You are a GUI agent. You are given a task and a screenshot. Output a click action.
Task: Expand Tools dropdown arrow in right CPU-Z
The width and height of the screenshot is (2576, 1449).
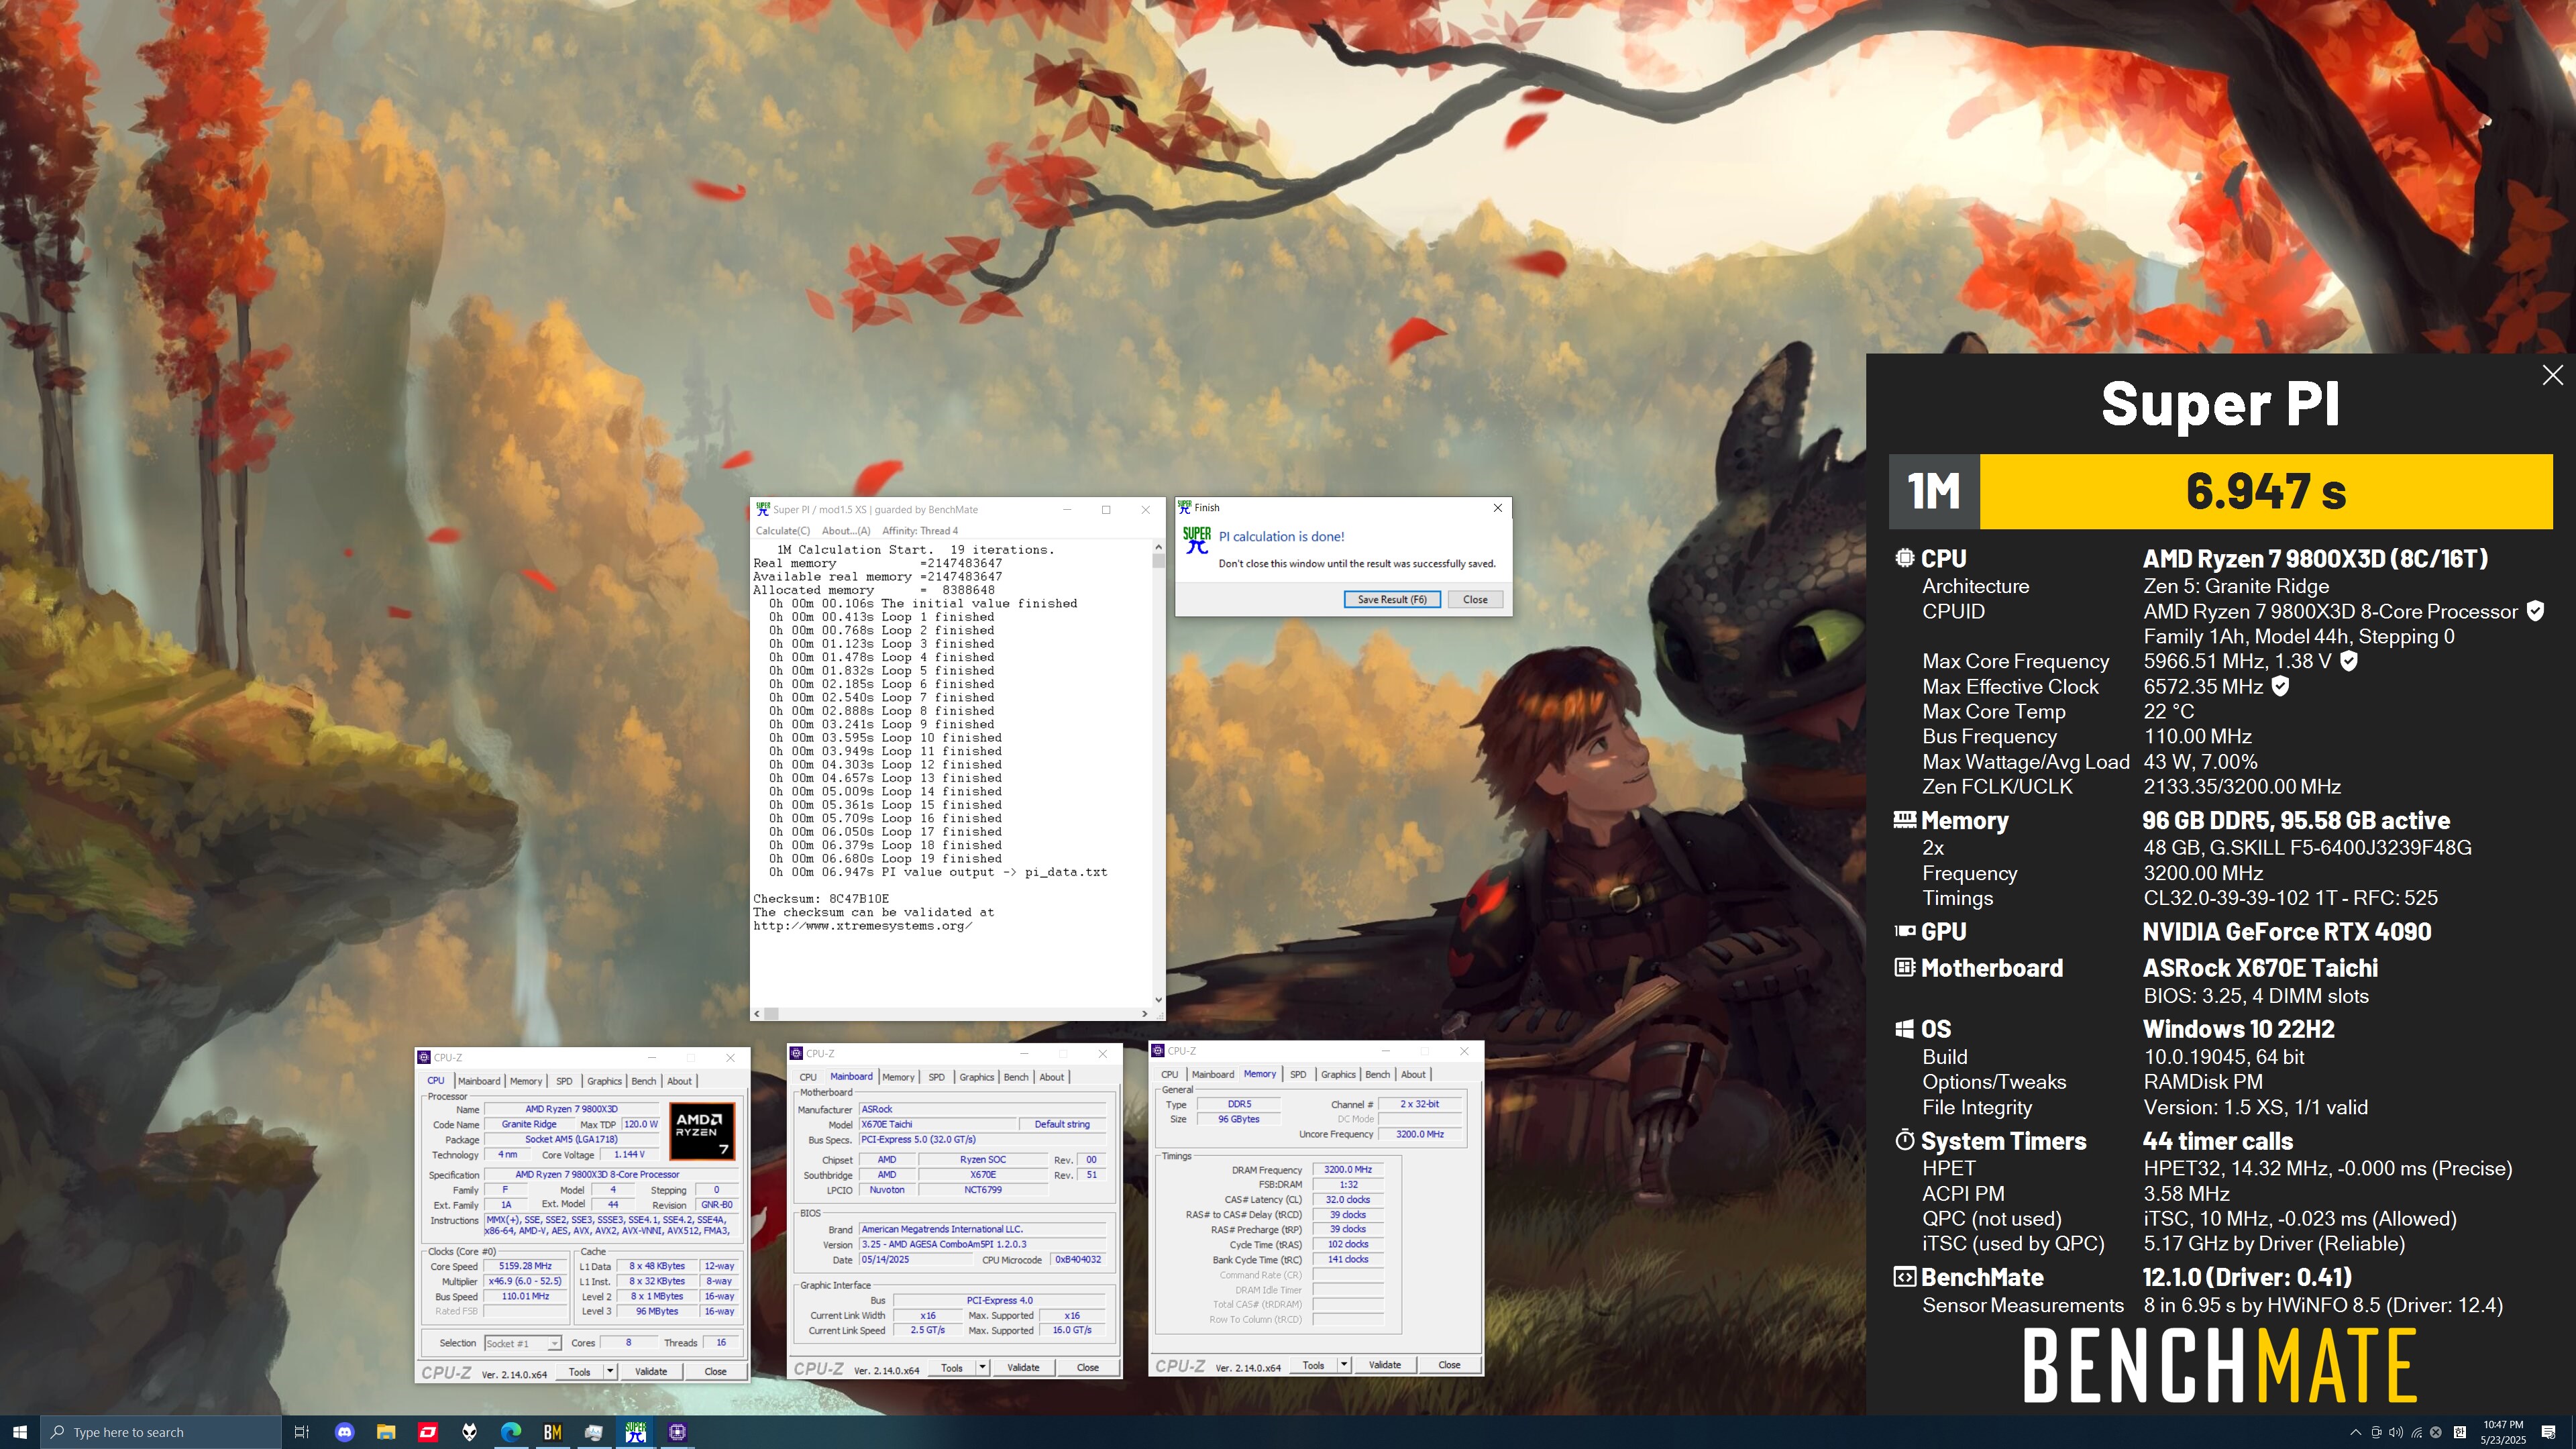(x=1344, y=1364)
